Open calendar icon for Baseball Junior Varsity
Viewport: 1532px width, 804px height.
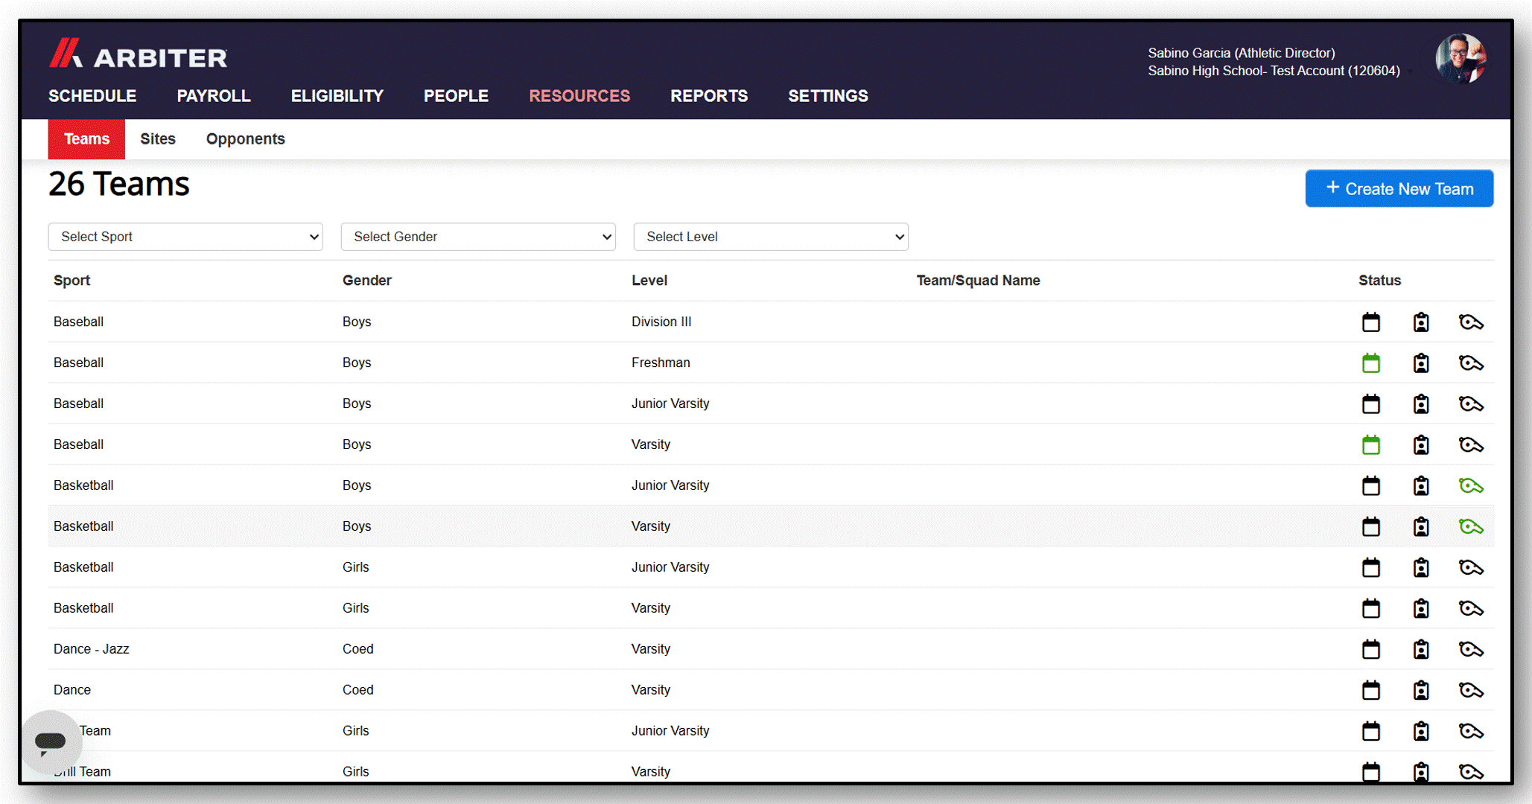pyautogui.click(x=1370, y=403)
